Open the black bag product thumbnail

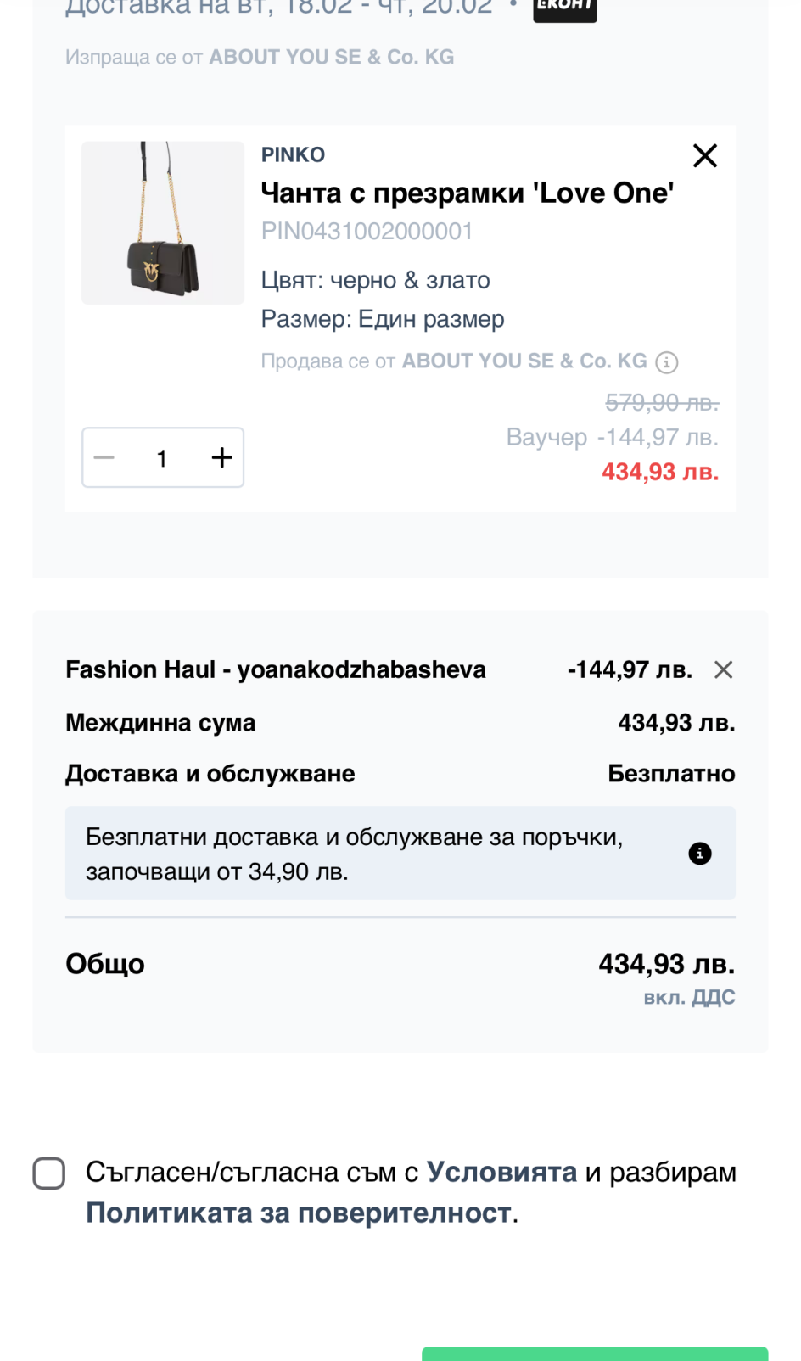point(163,223)
